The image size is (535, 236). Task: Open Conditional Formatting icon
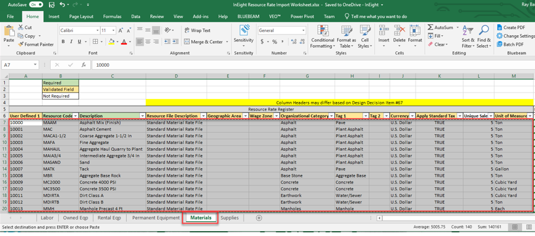pos(322,31)
